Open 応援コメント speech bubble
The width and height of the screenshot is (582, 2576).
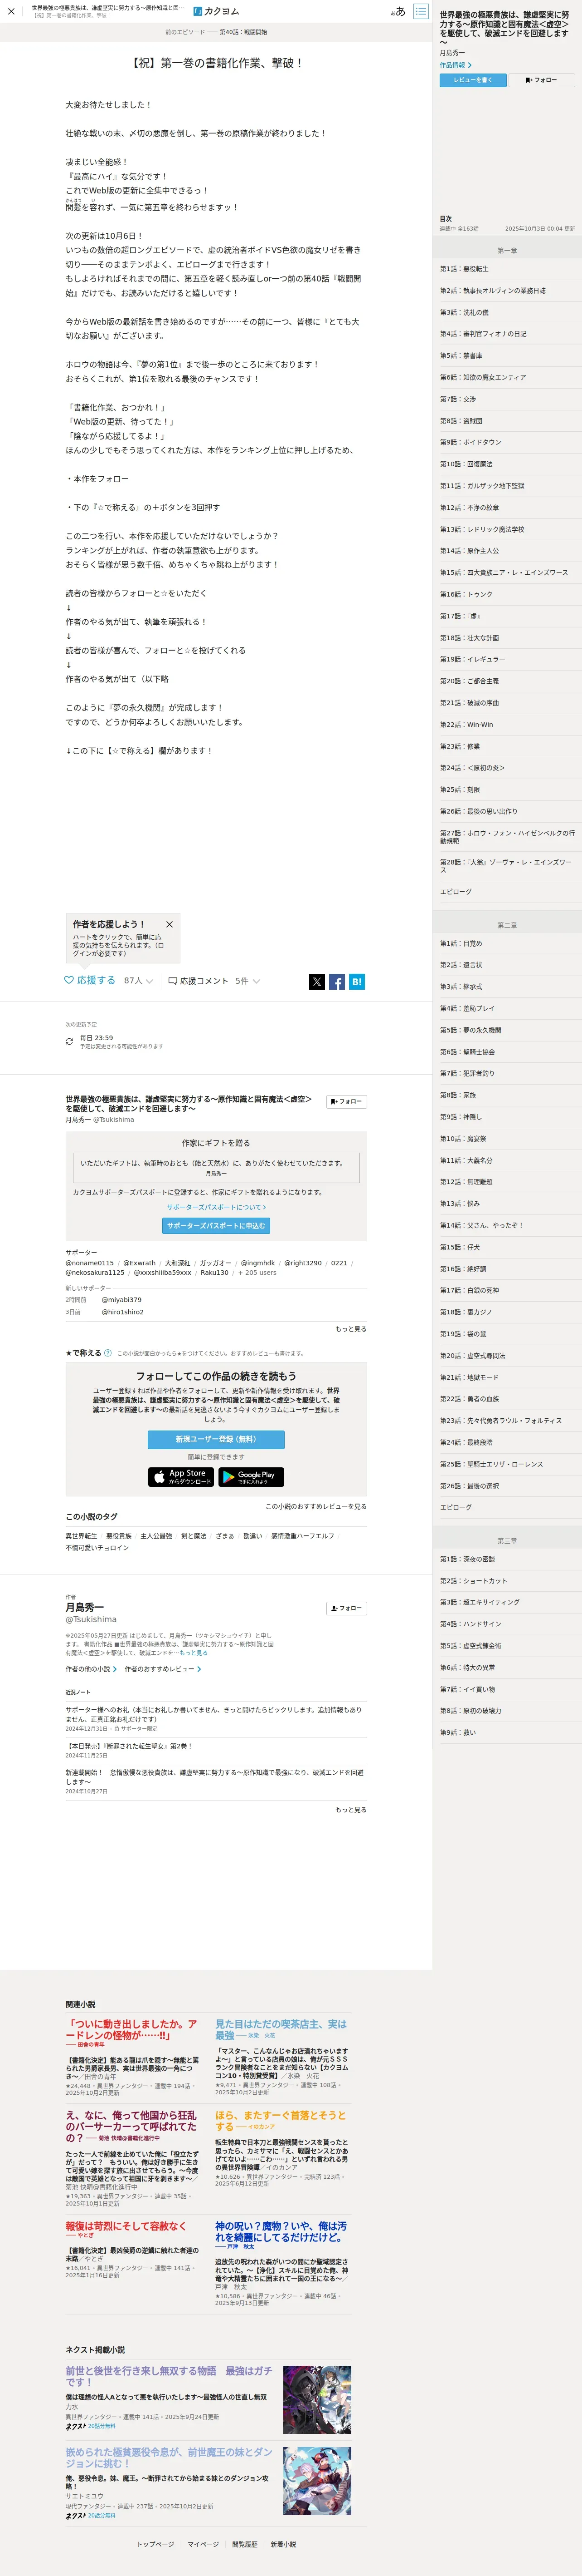click(173, 981)
